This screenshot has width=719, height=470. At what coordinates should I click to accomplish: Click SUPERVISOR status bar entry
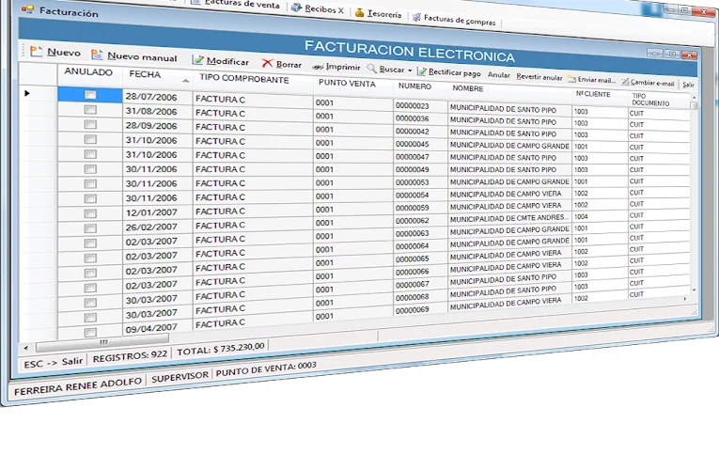(180, 377)
